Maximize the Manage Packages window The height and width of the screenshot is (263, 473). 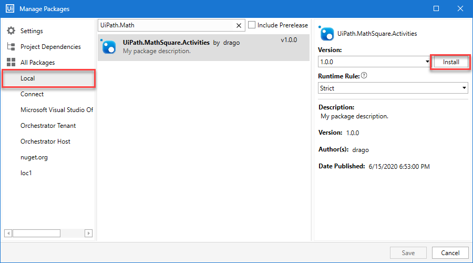436,8
